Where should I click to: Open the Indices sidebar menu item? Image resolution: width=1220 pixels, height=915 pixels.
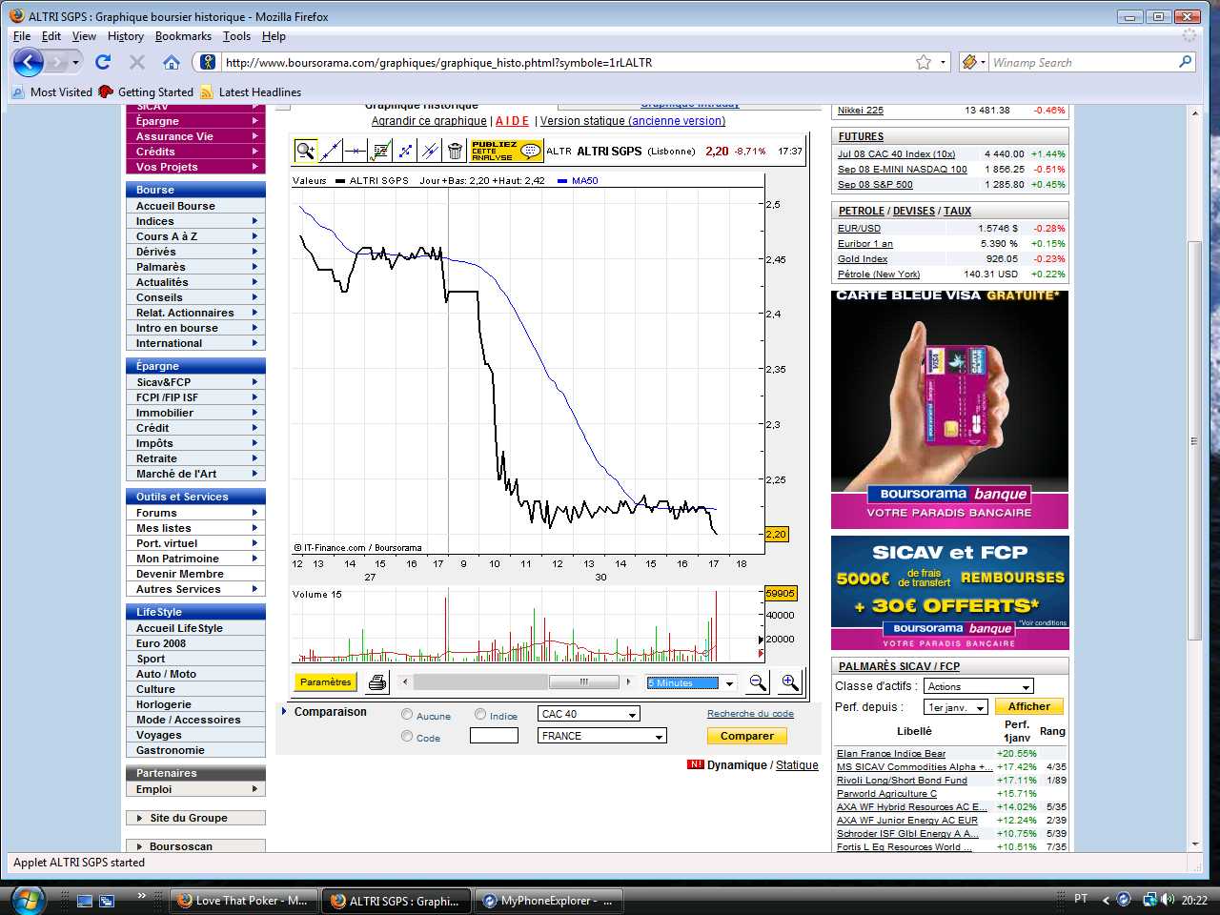195,221
